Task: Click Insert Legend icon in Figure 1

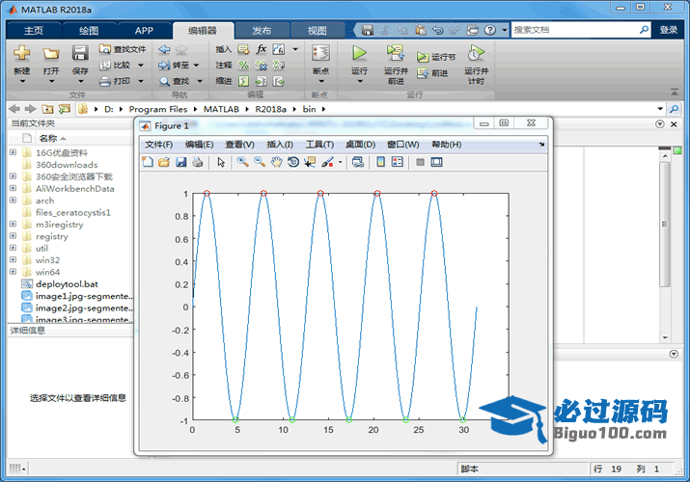Action: tap(398, 162)
